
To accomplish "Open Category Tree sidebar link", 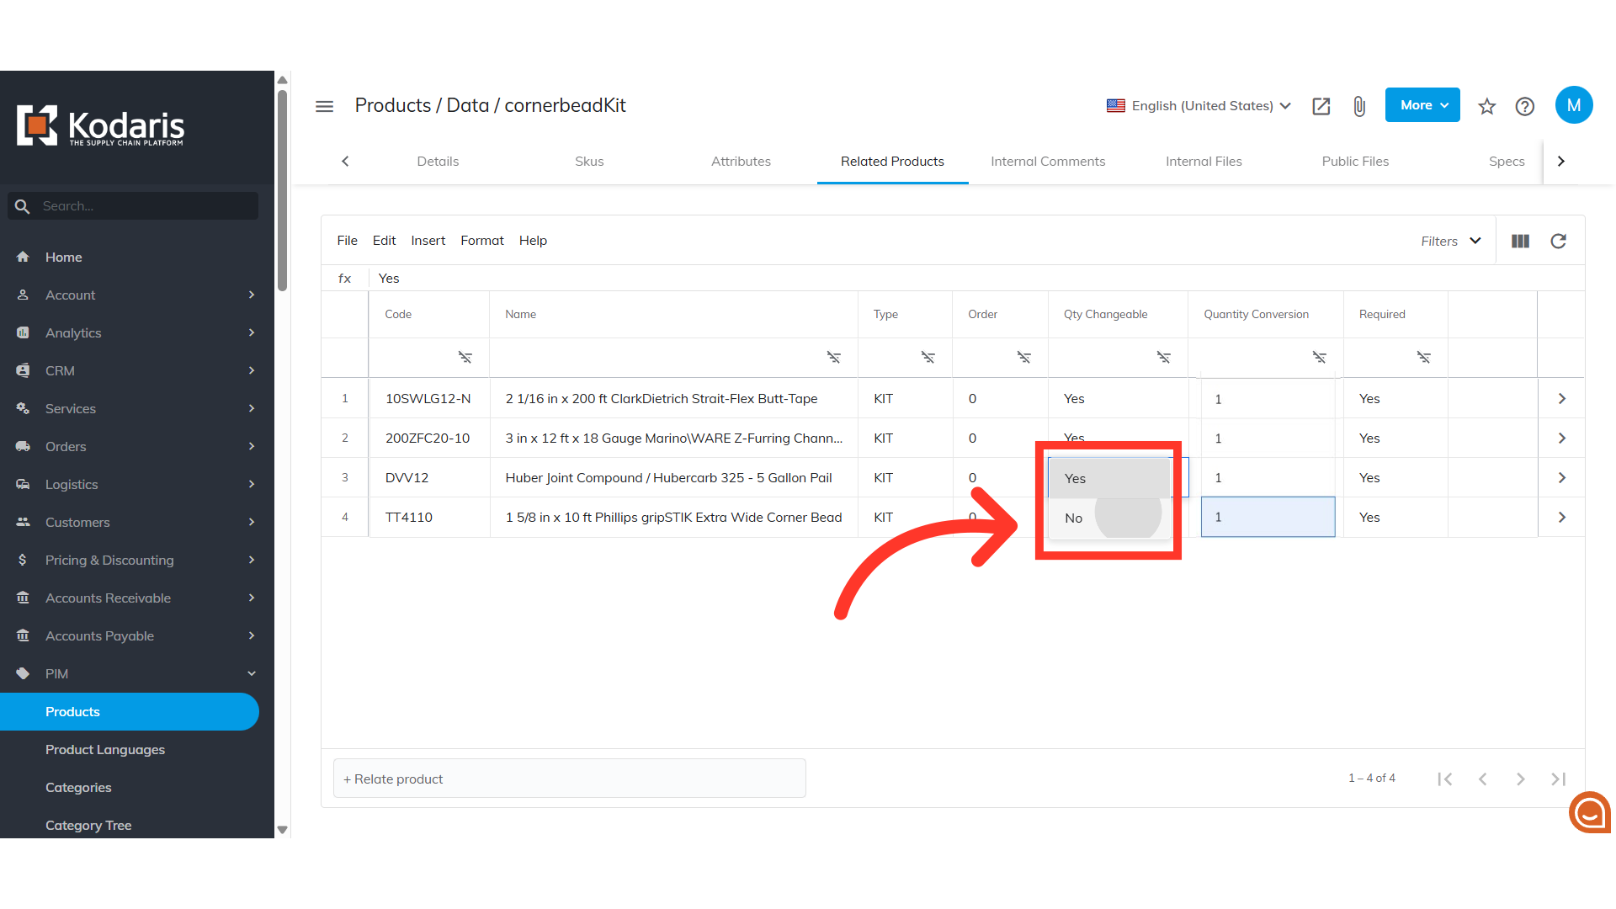I will [88, 825].
